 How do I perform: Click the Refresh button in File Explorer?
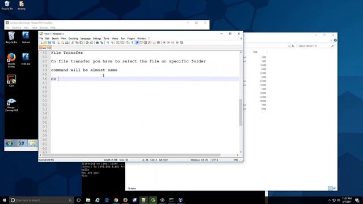(293, 46)
